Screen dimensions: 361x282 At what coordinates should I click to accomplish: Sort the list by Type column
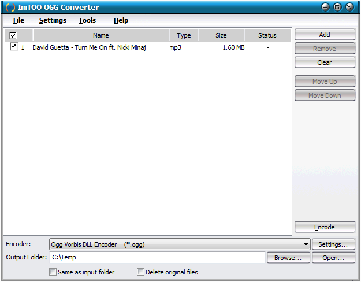point(184,35)
